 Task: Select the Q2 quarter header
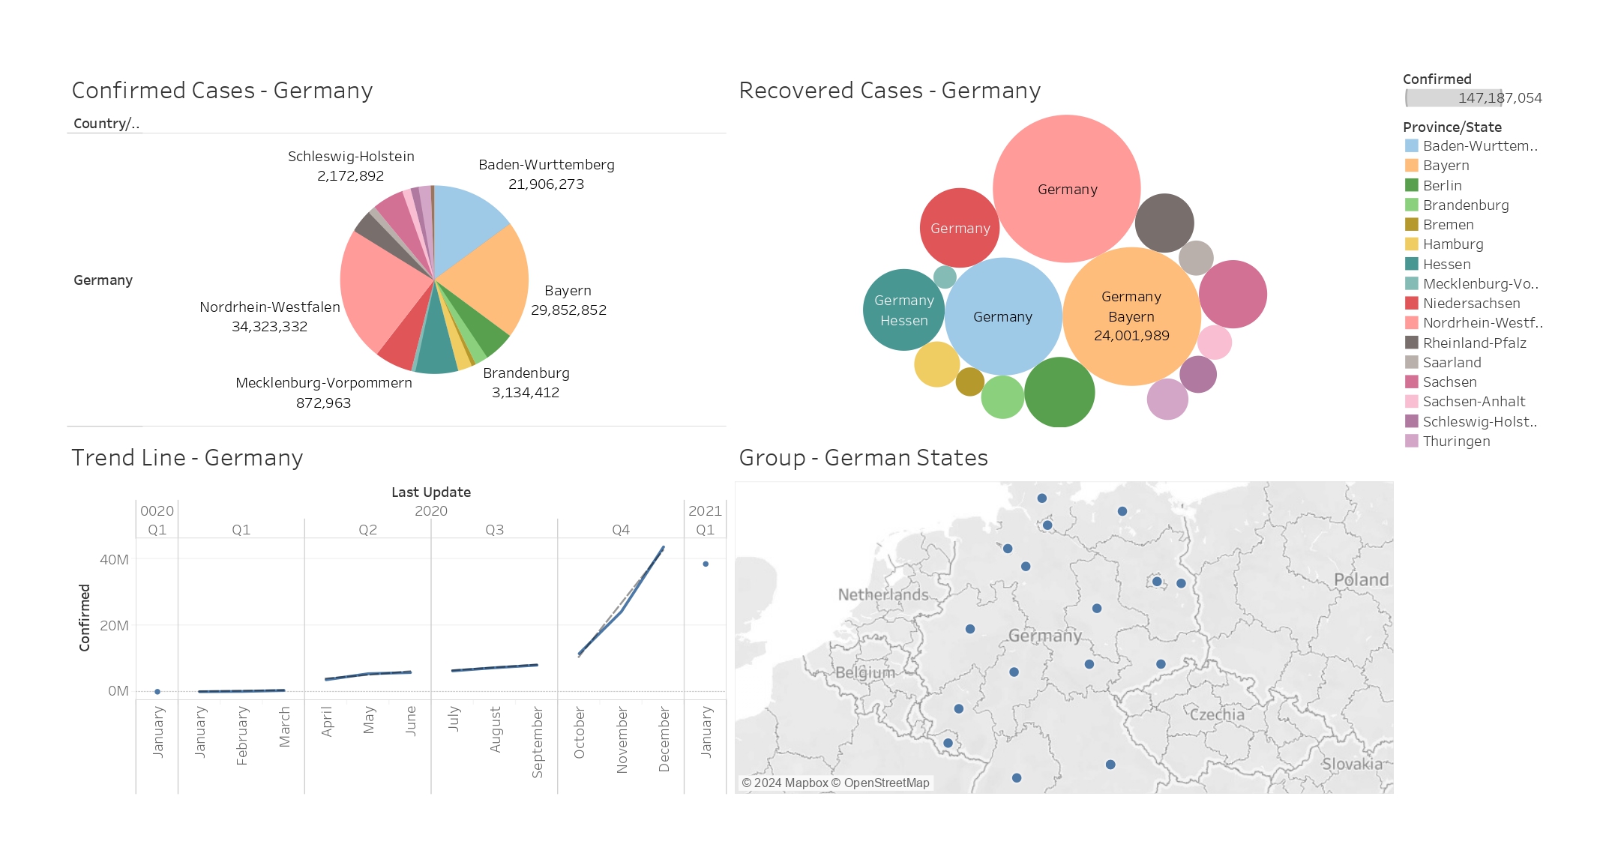click(x=367, y=530)
